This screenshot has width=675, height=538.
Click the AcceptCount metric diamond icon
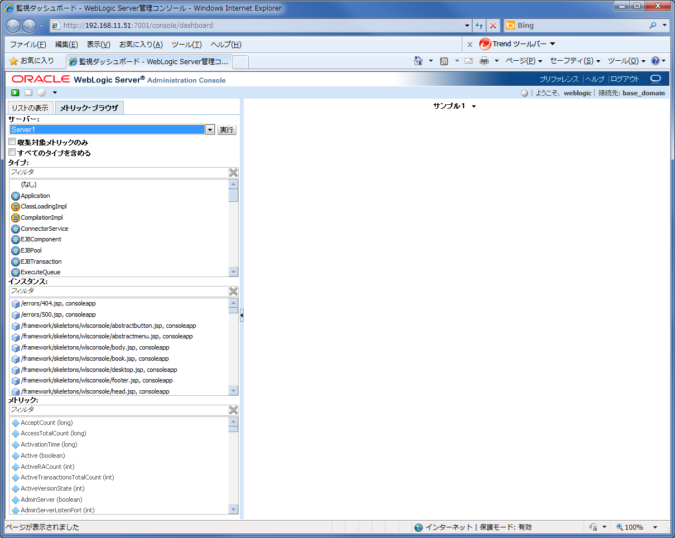16,423
